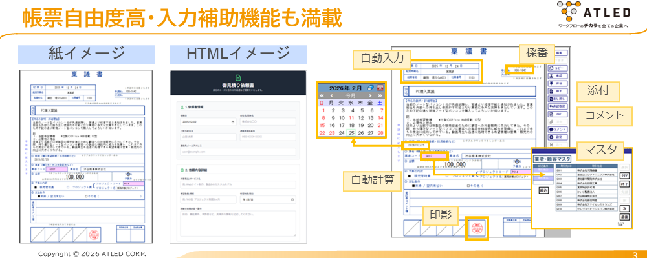647x258 pixels.
Task: Select day 28 in the calendar
Action: point(380,133)
